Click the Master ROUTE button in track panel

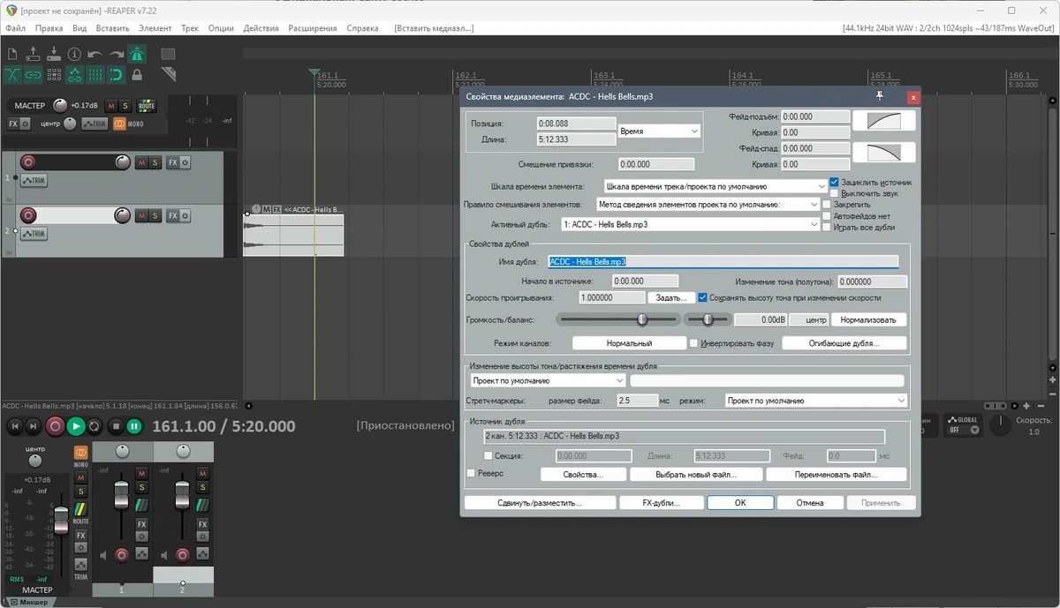coord(147,106)
